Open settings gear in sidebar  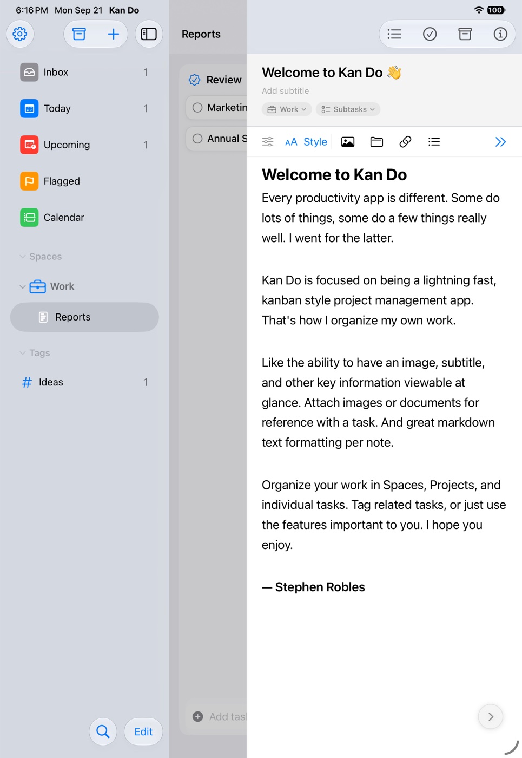point(20,34)
